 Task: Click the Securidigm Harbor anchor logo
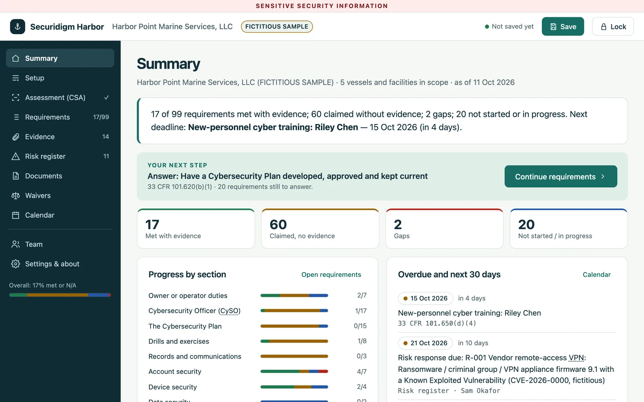(17, 27)
